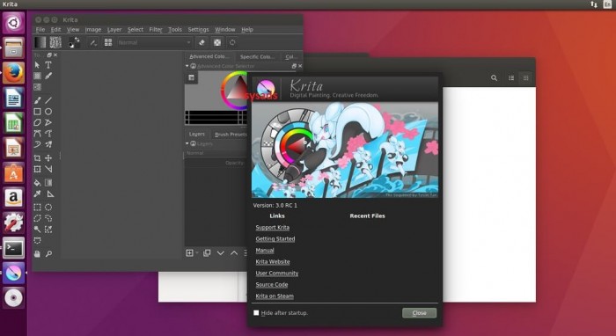Image resolution: width=616 pixels, height=336 pixels.
Task: Open the Normal blending mode dropdown in toolbar
Action: (x=155, y=42)
